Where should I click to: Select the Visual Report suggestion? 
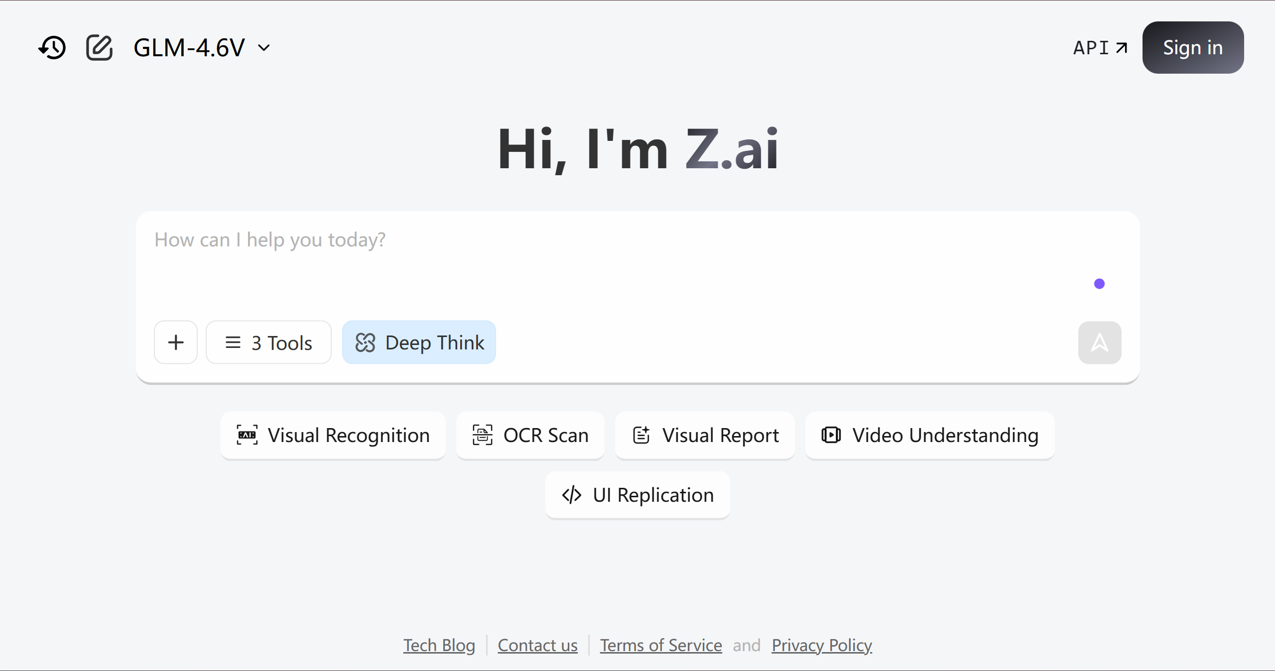[x=705, y=435]
